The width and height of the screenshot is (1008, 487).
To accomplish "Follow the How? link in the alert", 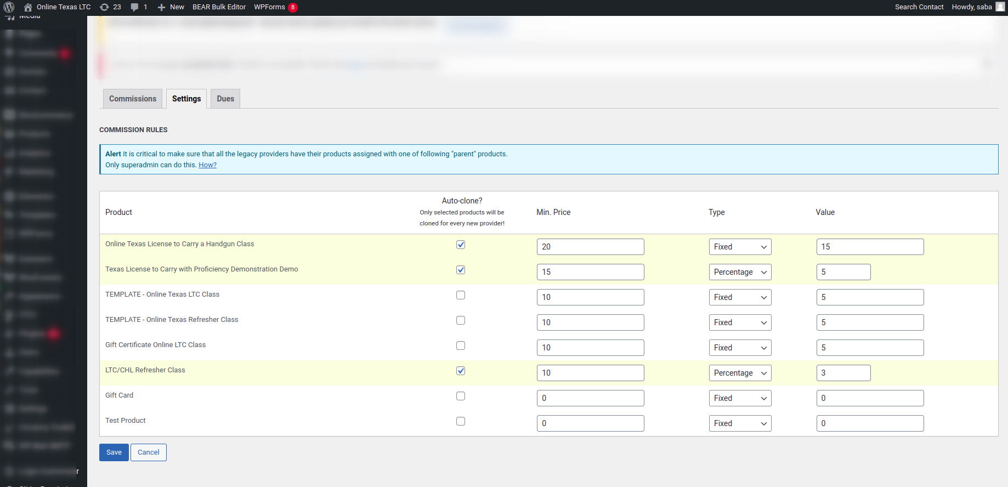I will point(207,165).
